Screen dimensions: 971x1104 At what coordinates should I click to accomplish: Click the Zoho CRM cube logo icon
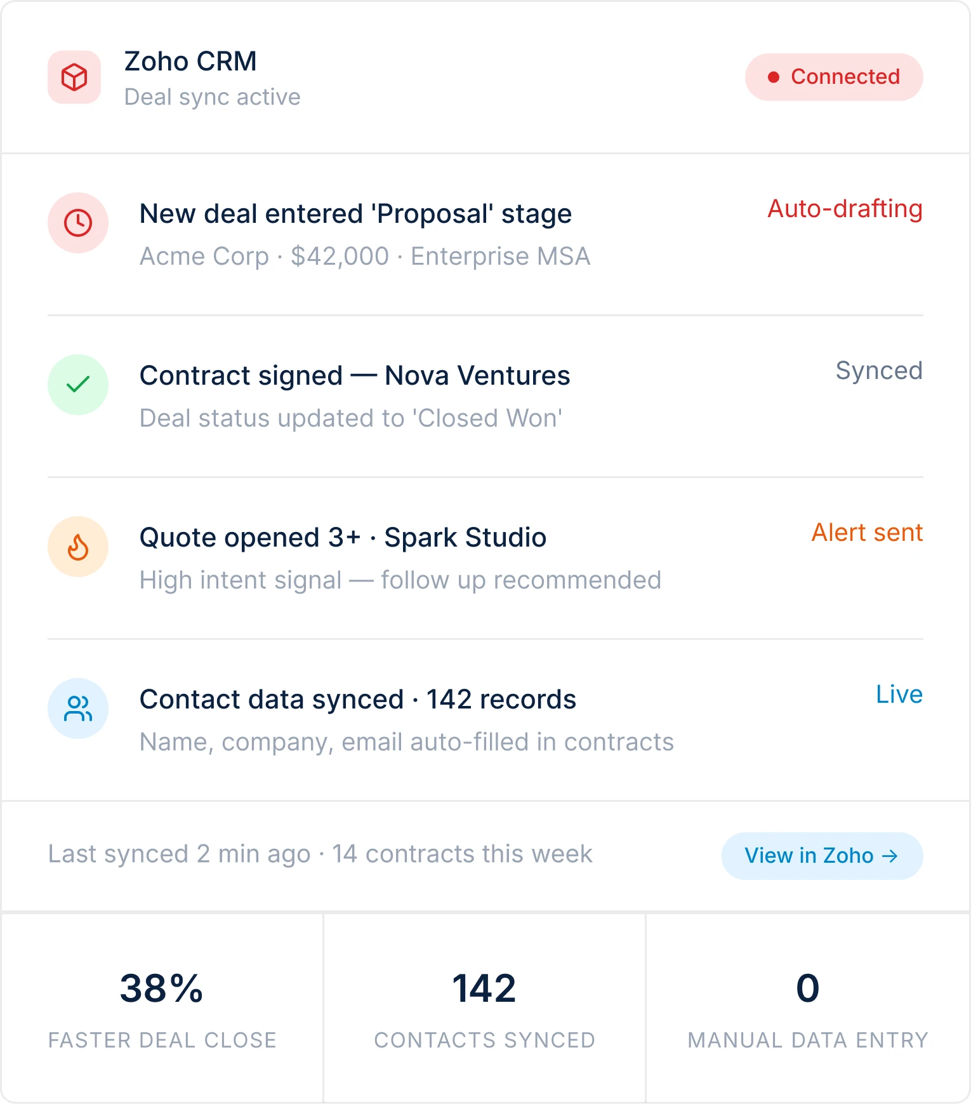[x=74, y=77]
